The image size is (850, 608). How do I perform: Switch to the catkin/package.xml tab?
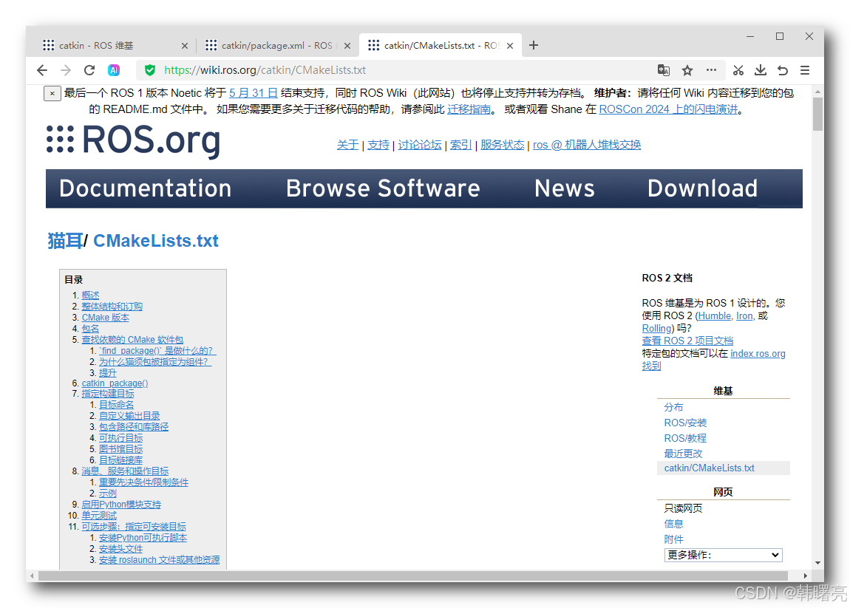pos(277,46)
